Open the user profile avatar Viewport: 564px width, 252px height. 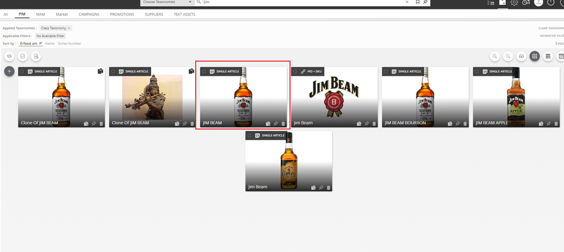click(539, 2)
